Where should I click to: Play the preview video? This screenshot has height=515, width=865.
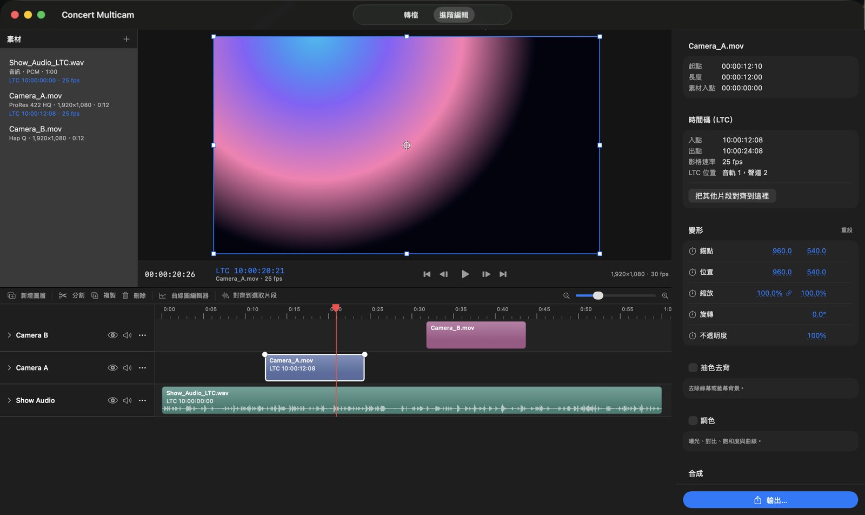[x=465, y=274]
